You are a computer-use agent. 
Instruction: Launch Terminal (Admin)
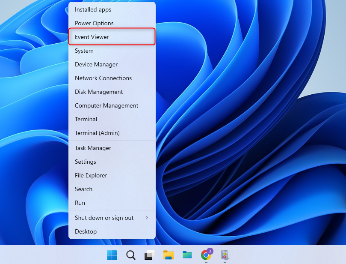pos(98,133)
